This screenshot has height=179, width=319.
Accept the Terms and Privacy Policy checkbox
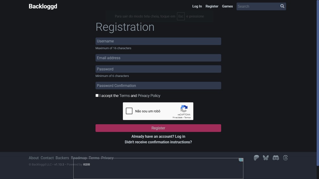(x=97, y=95)
